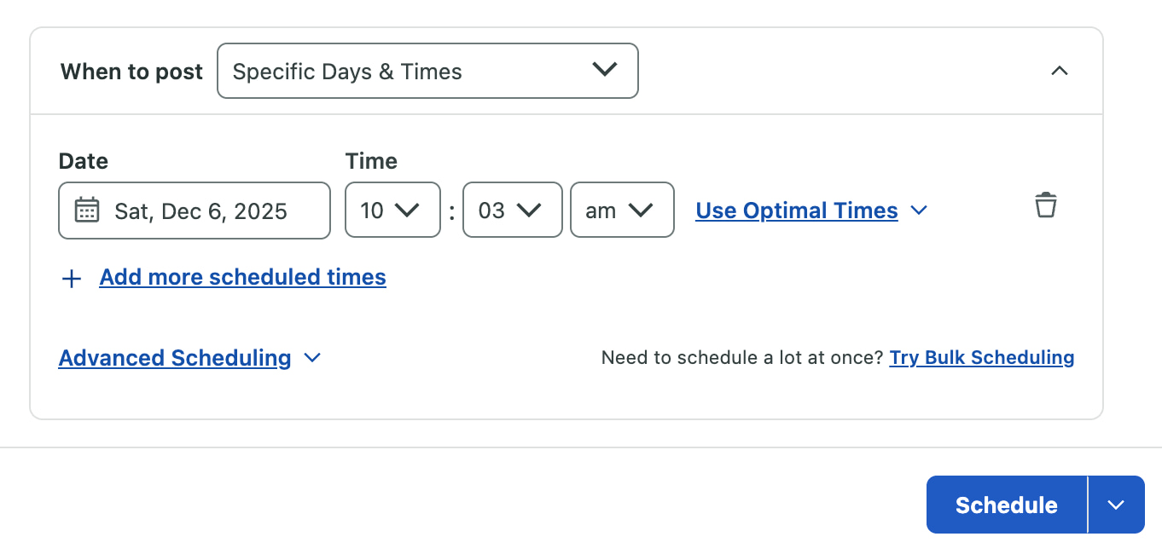The width and height of the screenshot is (1162, 554).
Task: Select Add more scheduled times
Action: pos(242,277)
